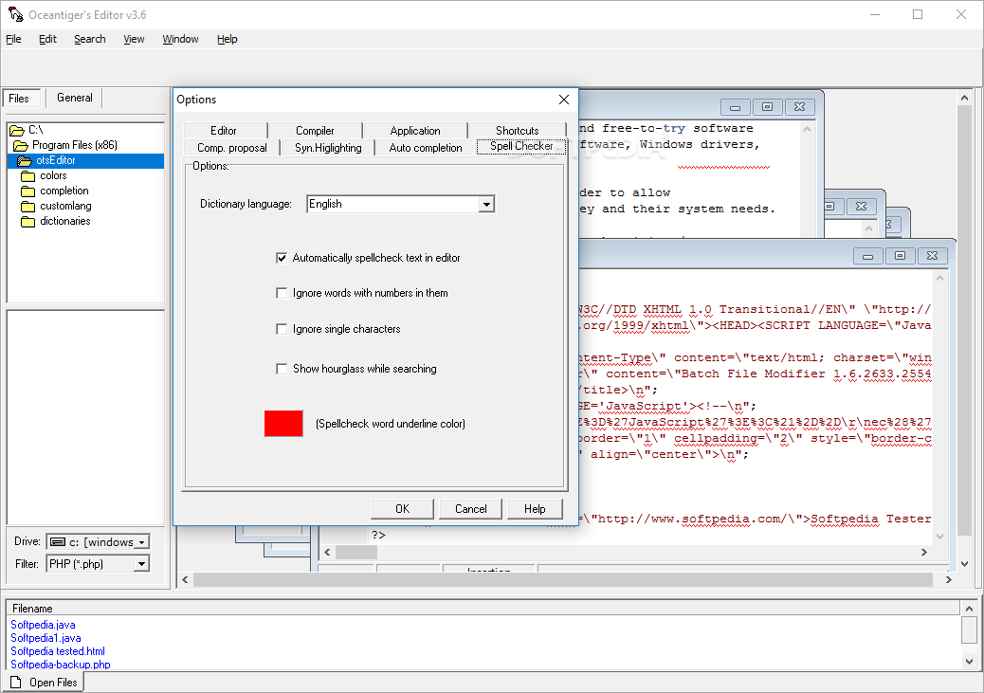Open the Help menu
984x693 pixels.
[228, 39]
